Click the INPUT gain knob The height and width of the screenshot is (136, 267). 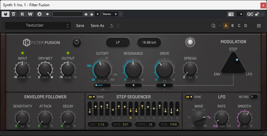[22, 69]
